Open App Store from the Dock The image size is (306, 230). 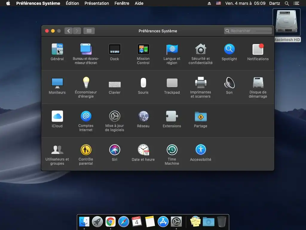163,222
